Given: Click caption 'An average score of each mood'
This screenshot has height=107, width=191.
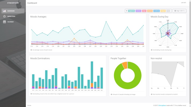Looking at the screenshot, I should (42, 50).
